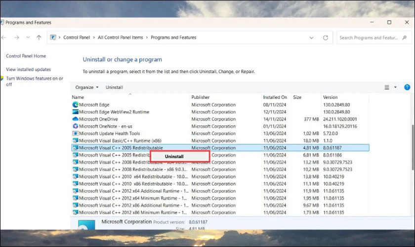Refresh the Programs and Features list
415x247 pixels.
tap(326, 38)
